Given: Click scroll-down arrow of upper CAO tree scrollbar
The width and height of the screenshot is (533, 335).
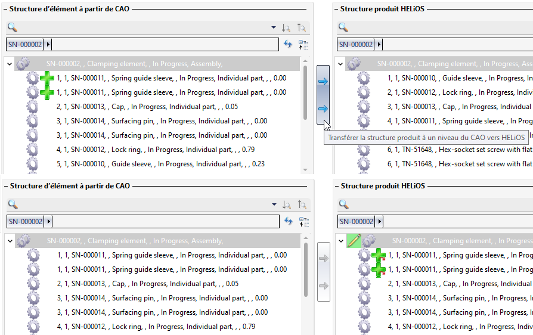Looking at the screenshot, I should pos(305,169).
